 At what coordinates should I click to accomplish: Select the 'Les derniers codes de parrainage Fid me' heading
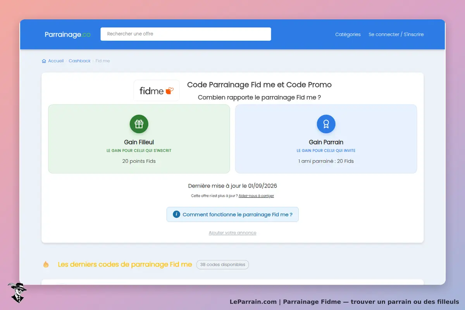pyautogui.click(x=125, y=264)
